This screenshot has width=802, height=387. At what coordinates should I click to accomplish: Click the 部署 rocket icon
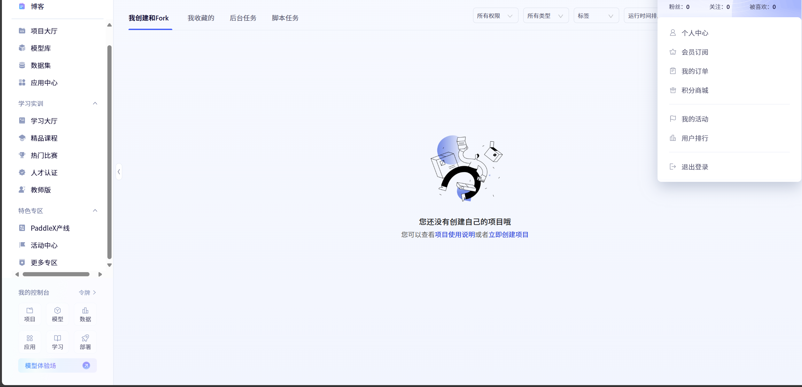pos(85,338)
